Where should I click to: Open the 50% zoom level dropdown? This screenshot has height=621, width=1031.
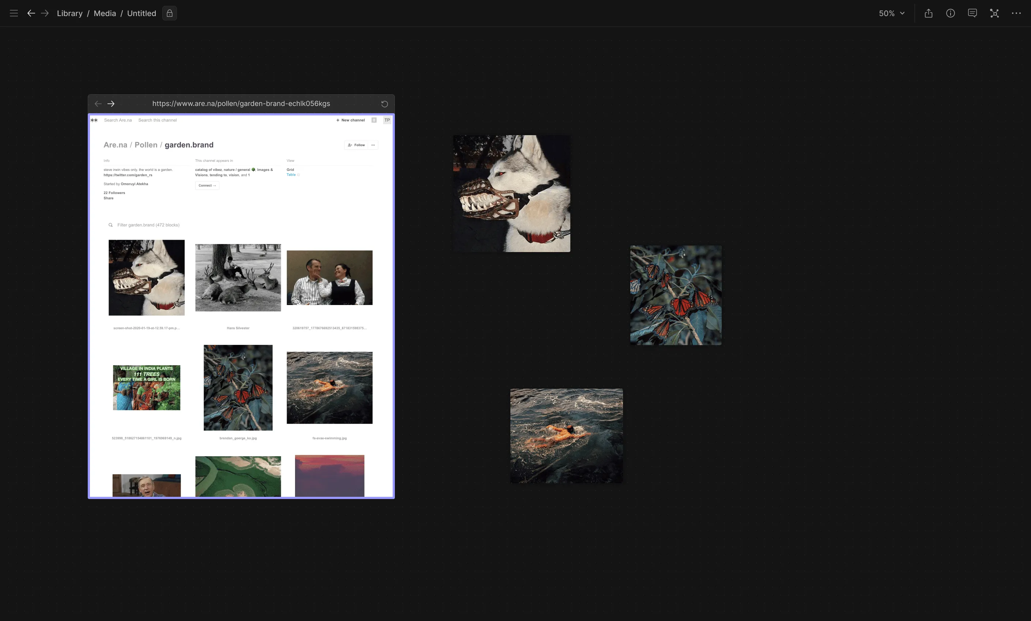(x=892, y=14)
